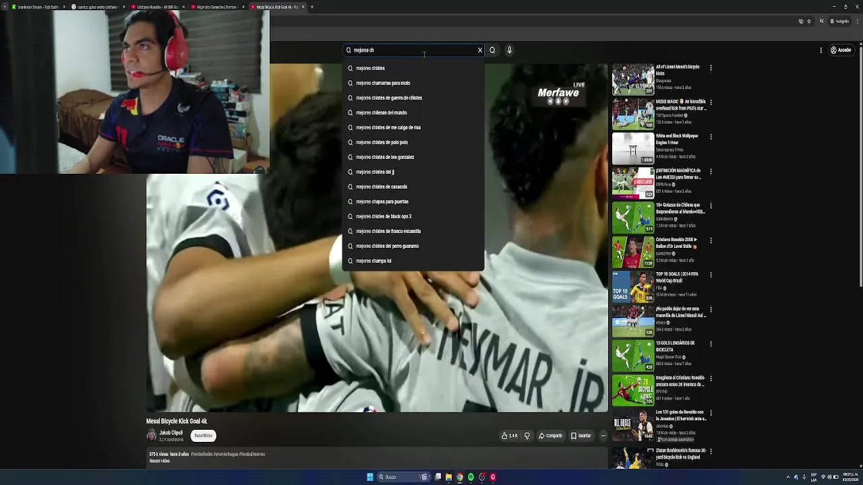
Task: Open the Incognito profile indicator
Action: pos(839,21)
